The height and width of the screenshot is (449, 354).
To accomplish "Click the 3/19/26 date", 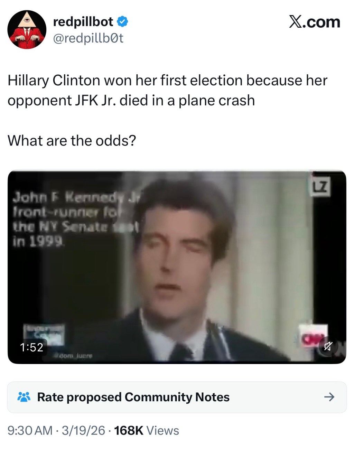I will 83,431.
